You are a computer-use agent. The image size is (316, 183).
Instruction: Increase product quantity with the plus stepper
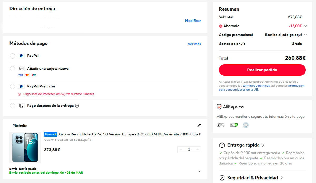click(x=197, y=149)
